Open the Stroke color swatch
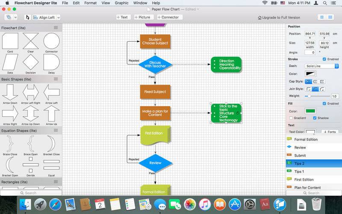Screen dimensions: 342x214 (310, 74)
